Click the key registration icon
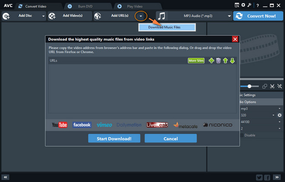The image size is (285, 182). tap(249, 5)
